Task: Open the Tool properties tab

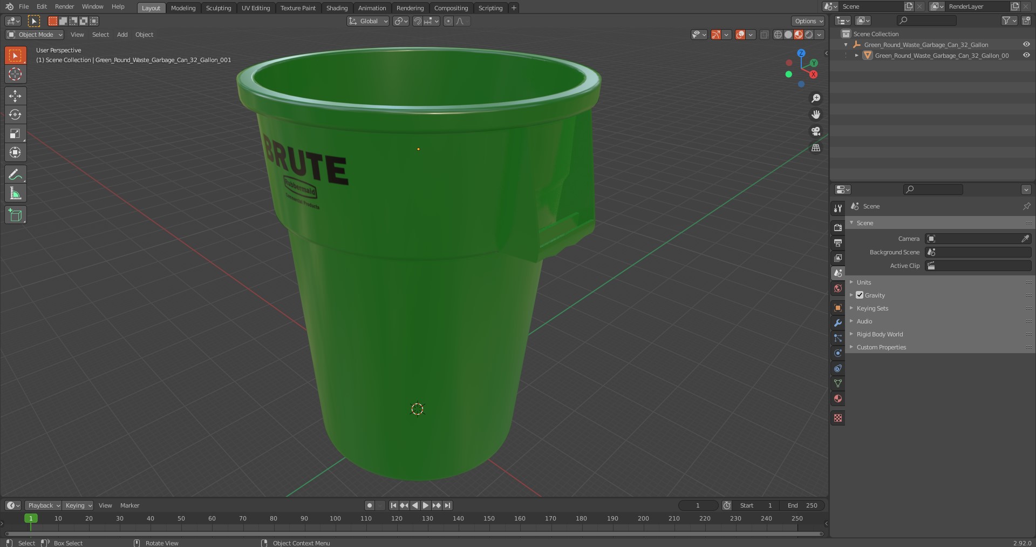Action: coord(838,208)
